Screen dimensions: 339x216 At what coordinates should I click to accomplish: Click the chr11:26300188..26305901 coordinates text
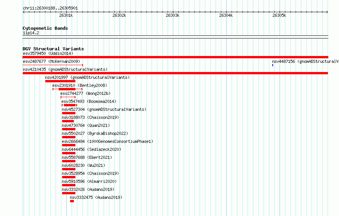pyautogui.click(x=50, y=8)
